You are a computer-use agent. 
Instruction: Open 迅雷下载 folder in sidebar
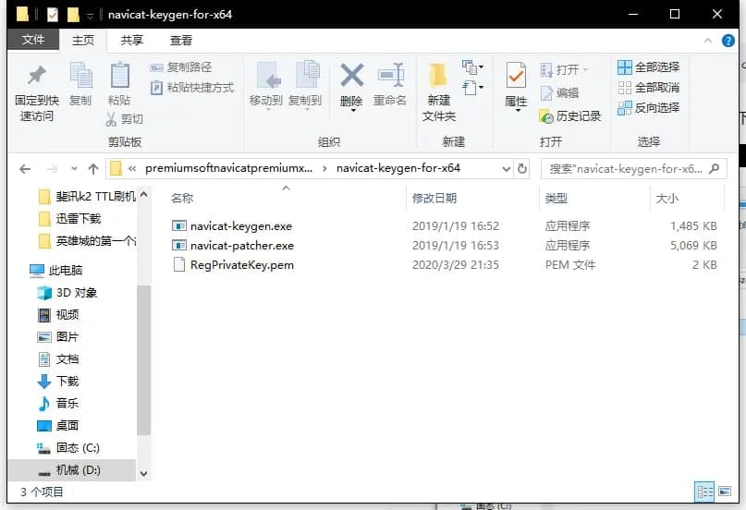click(70, 219)
